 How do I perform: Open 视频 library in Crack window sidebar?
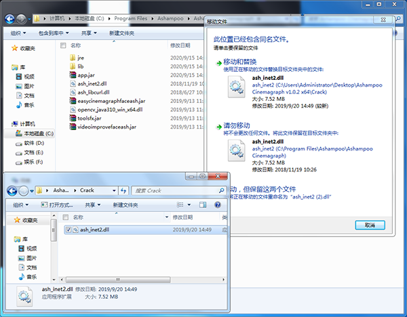[x=28, y=249]
